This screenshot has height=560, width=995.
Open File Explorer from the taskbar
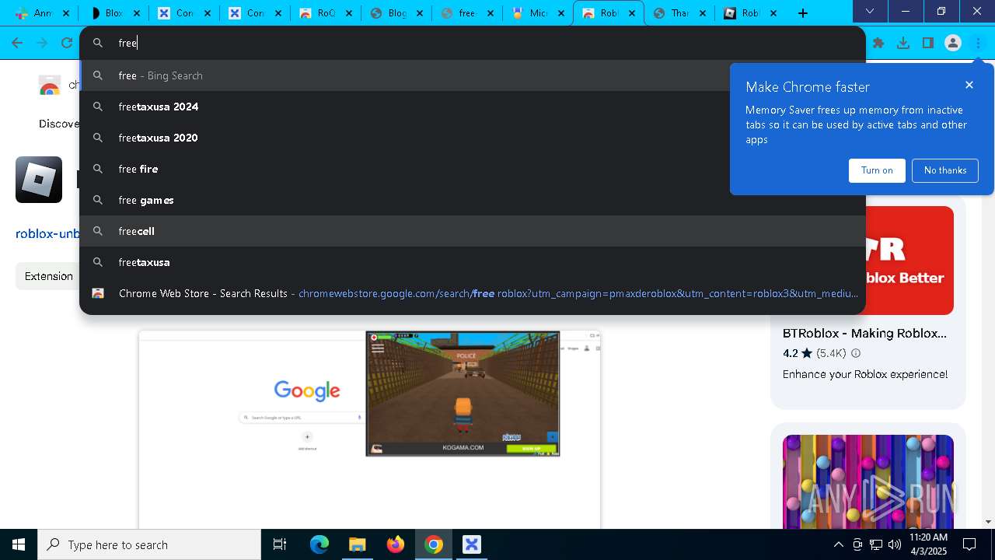click(x=357, y=544)
